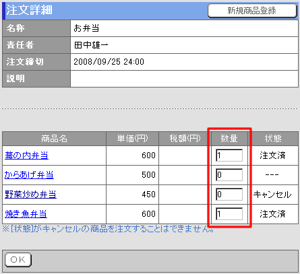Click the 新規商品登録 button

point(252,11)
